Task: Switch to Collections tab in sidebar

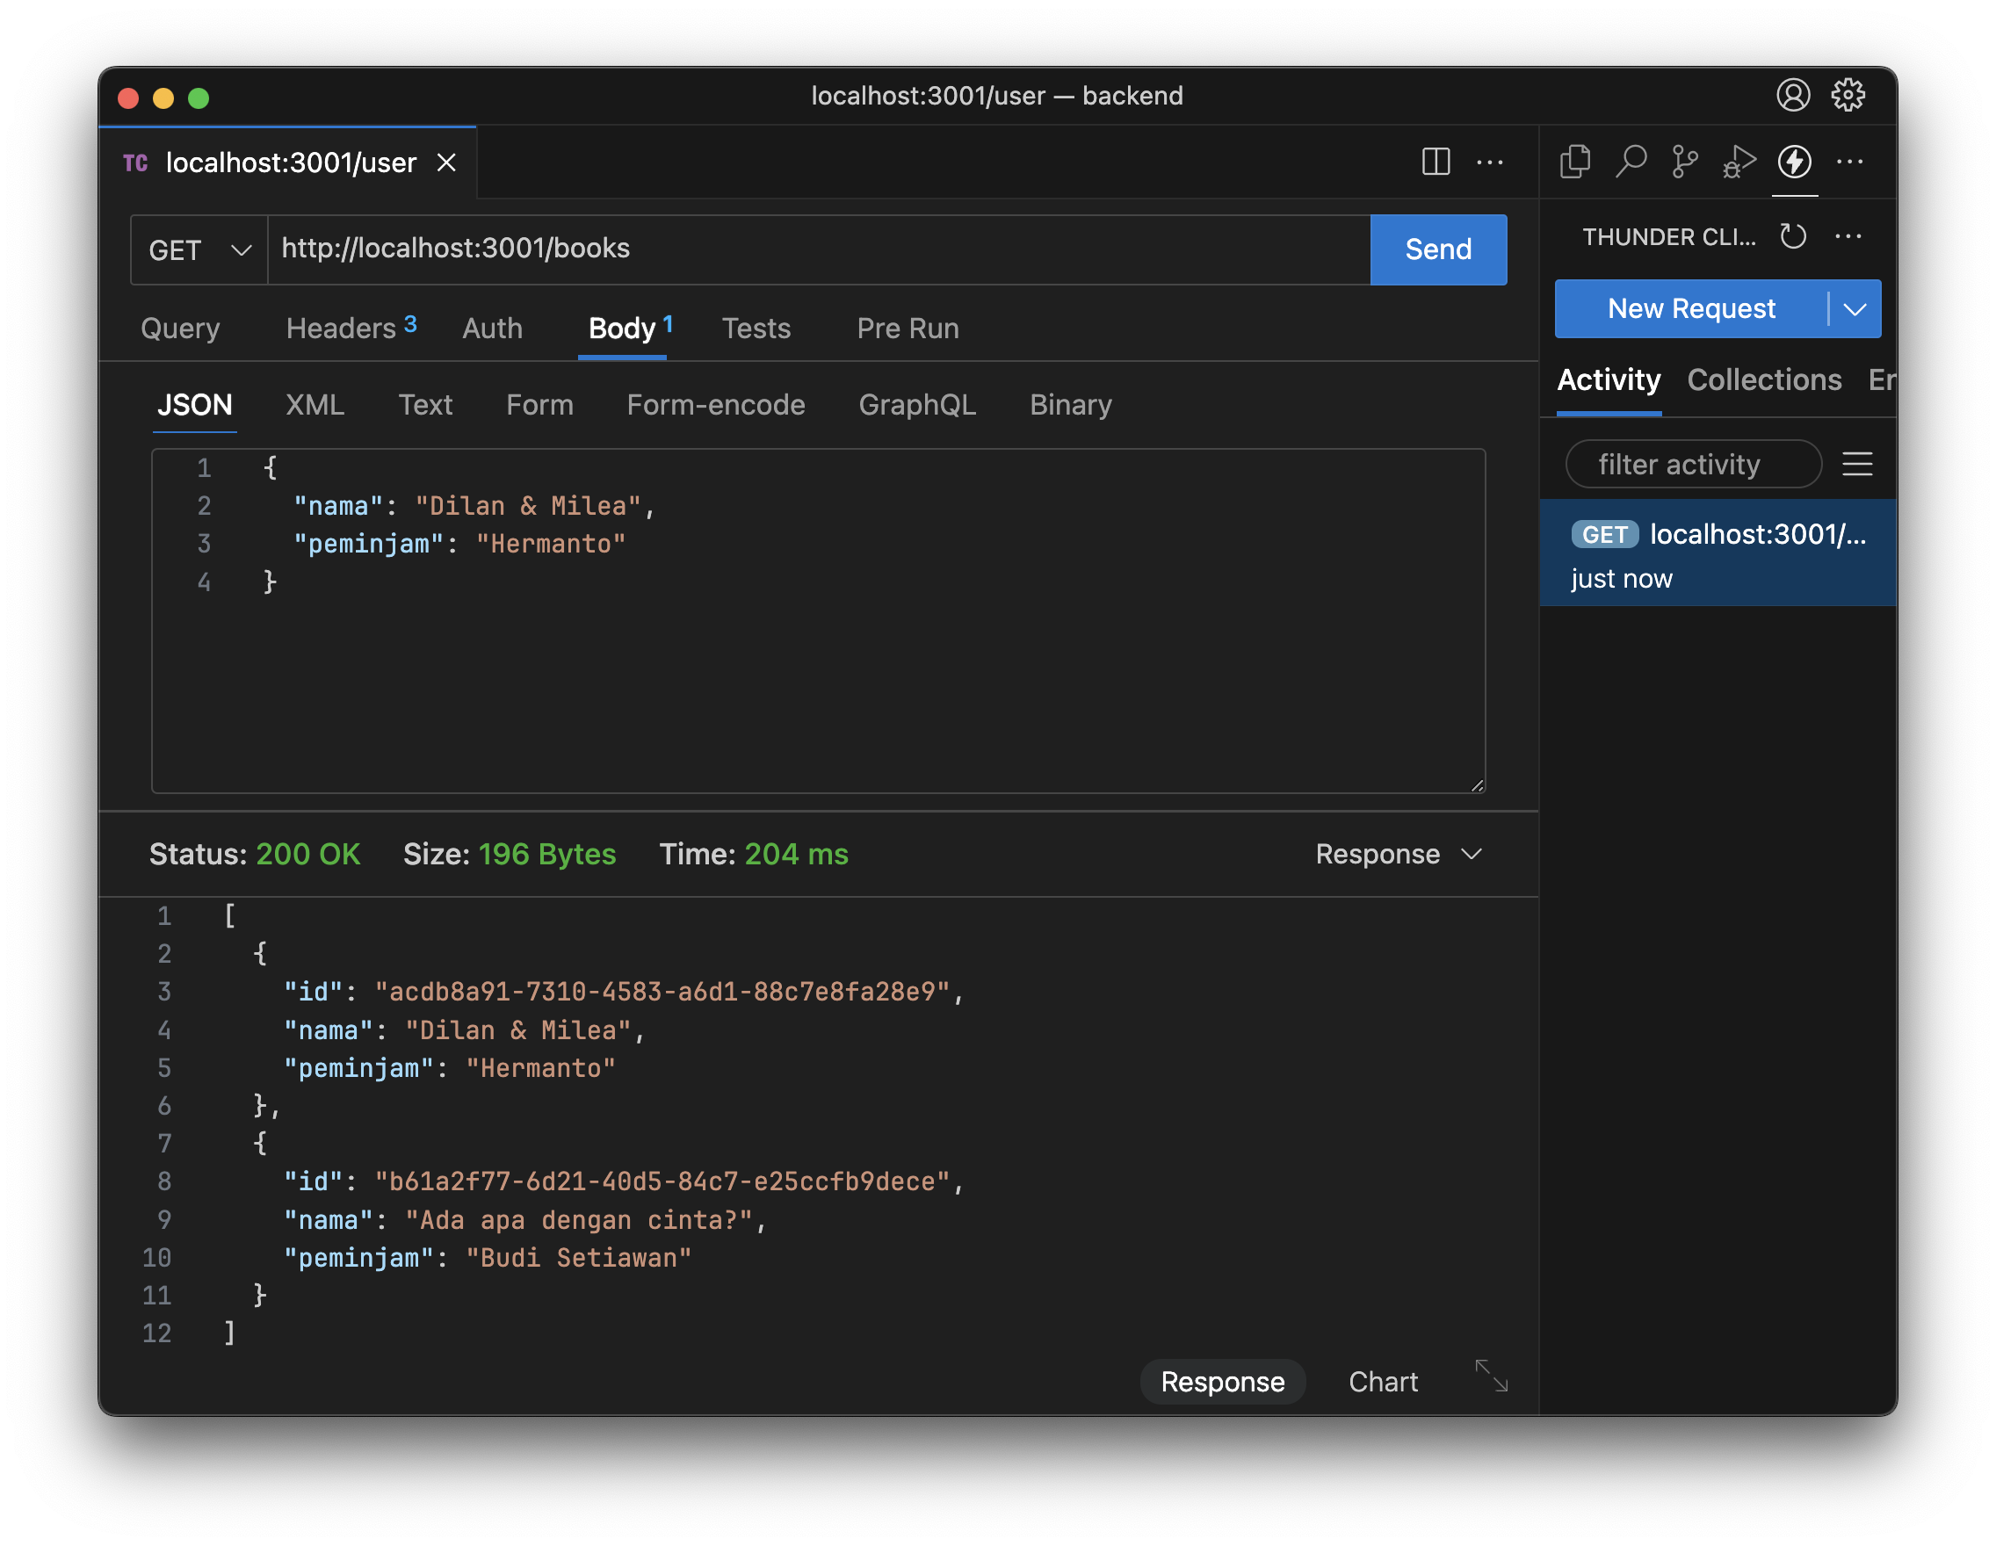Action: [x=1764, y=380]
